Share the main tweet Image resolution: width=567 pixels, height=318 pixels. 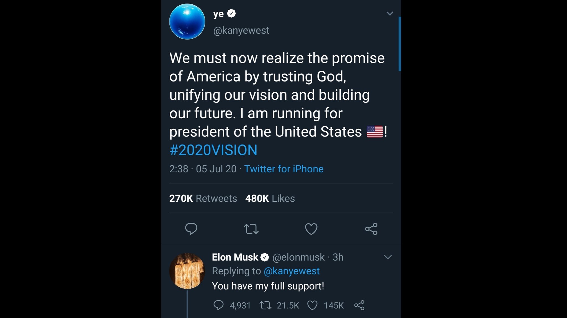pyautogui.click(x=371, y=229)
